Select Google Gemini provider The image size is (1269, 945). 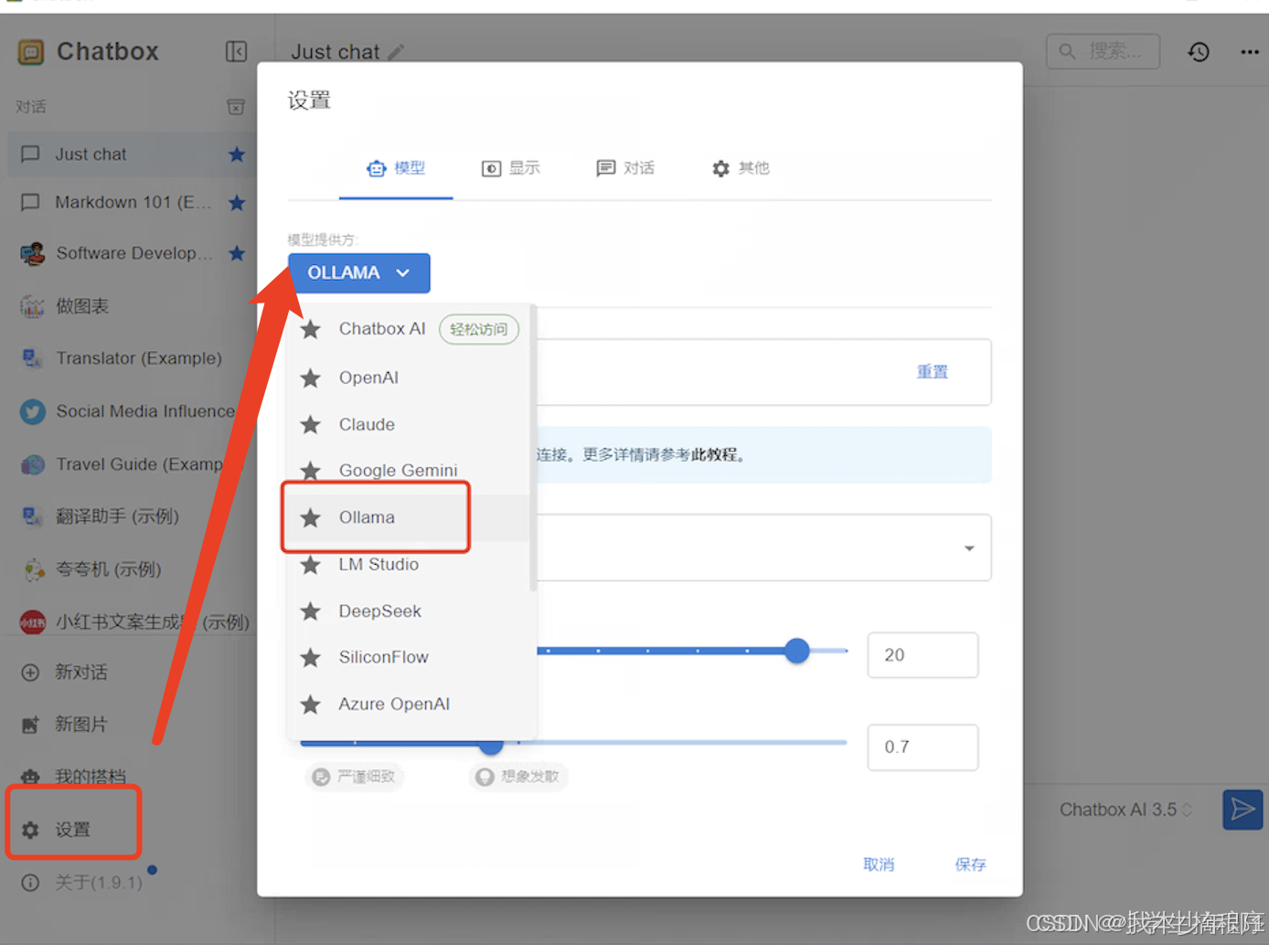click(409, 471)
